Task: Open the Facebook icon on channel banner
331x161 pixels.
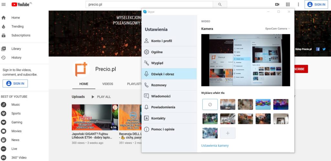Action: pyautogui.click(x=318, y=49)
